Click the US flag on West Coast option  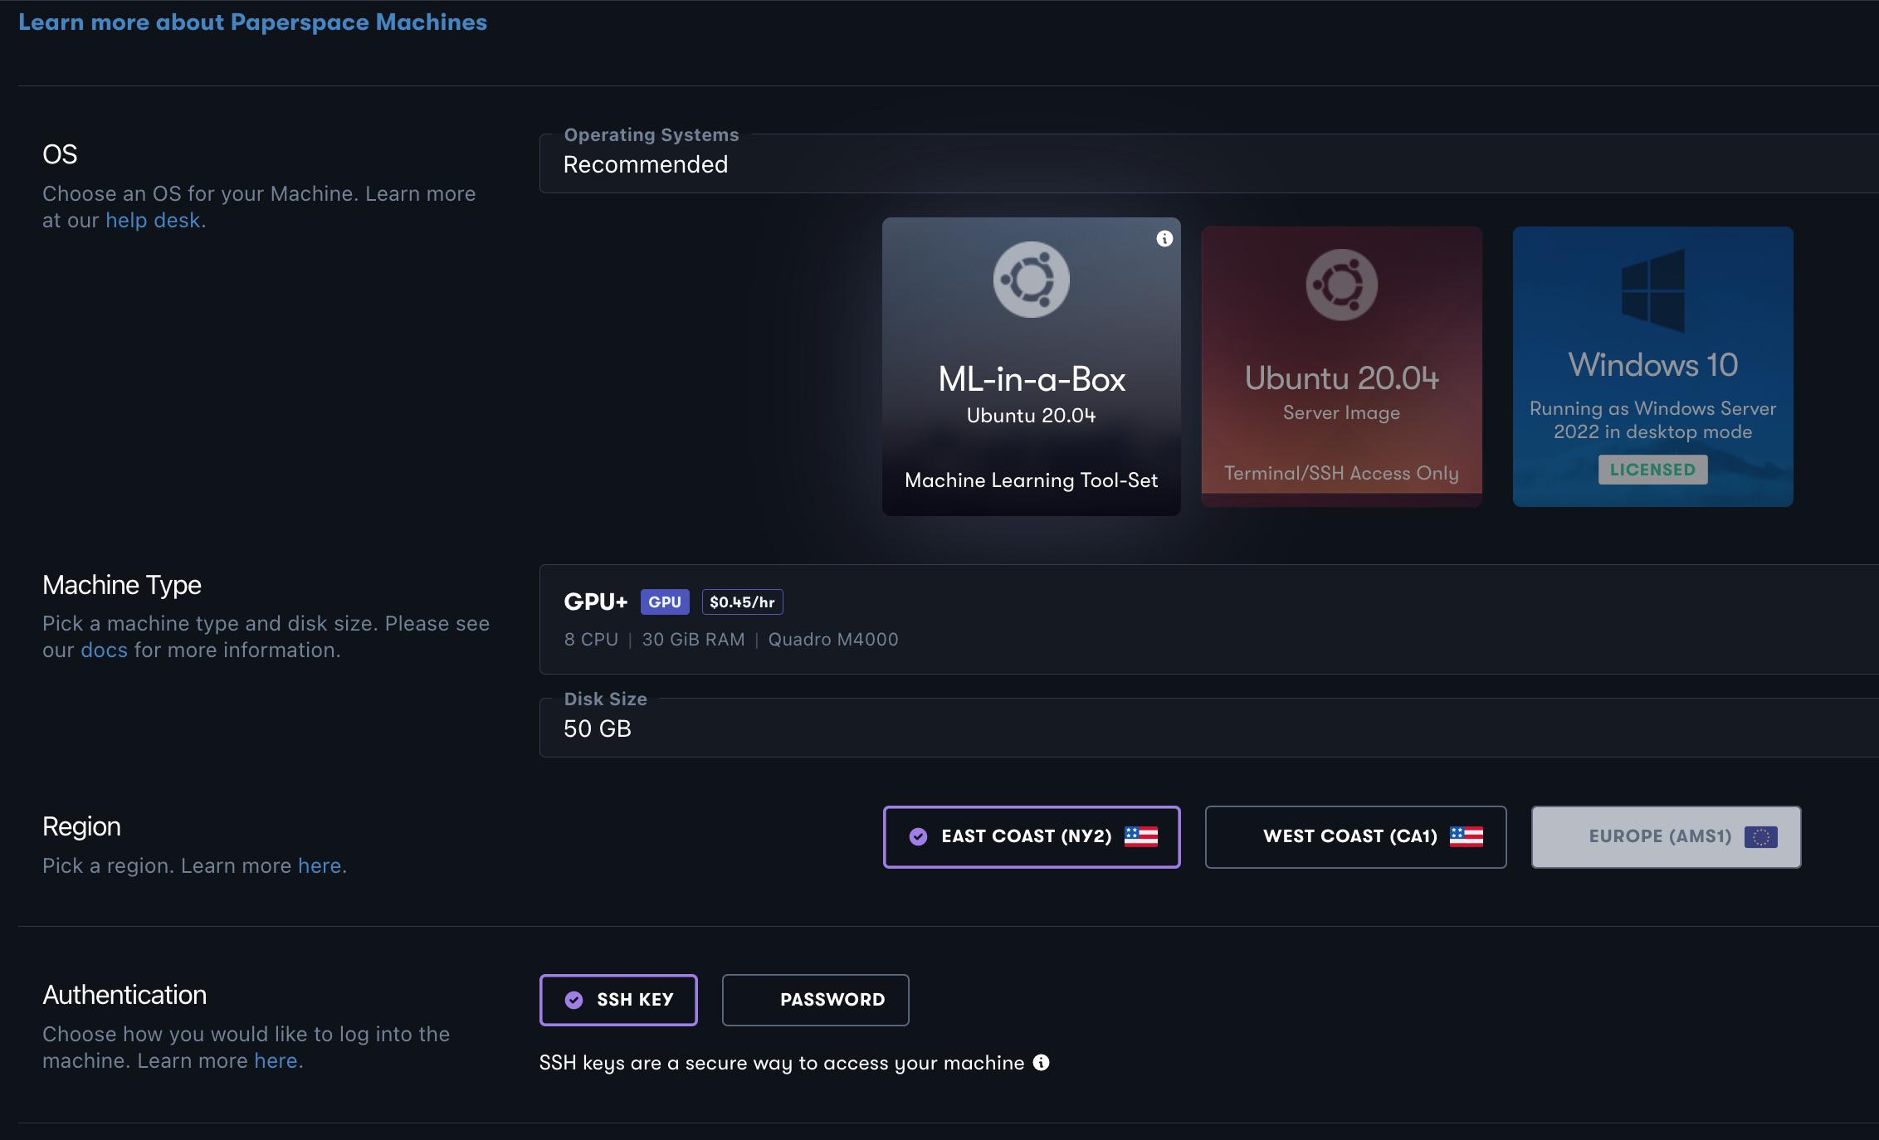1466,836
